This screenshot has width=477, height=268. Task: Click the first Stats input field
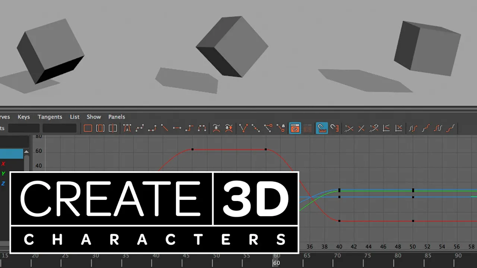point(24,128)
